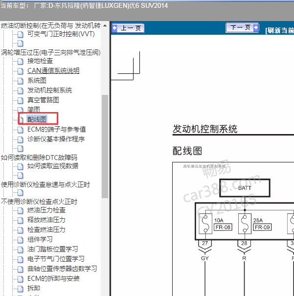Click the 刷新当前 refresh link
The width and height of the screenshot is (294, 296).
tap(280, 30)
